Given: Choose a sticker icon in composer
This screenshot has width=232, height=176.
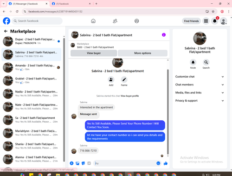Looking at the screenshot, I should pos(83,163).
